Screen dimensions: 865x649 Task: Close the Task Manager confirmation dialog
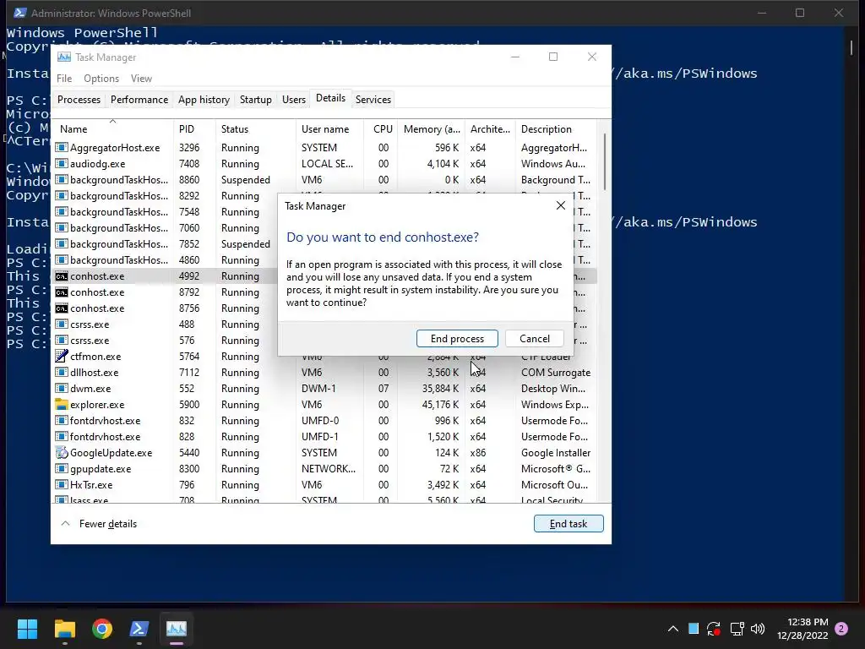pos(561,206)
